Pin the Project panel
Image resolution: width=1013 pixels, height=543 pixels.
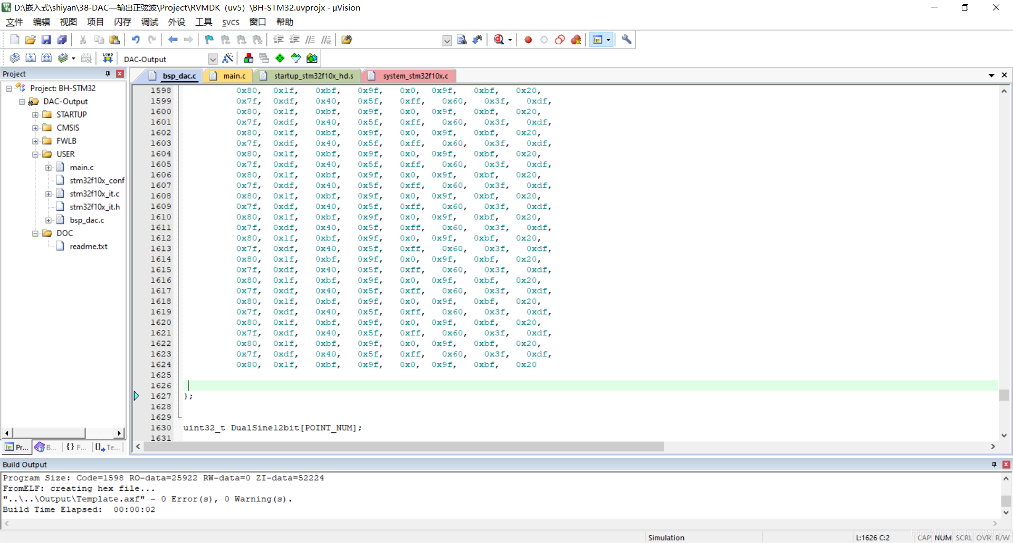click(x=108, y=74)
